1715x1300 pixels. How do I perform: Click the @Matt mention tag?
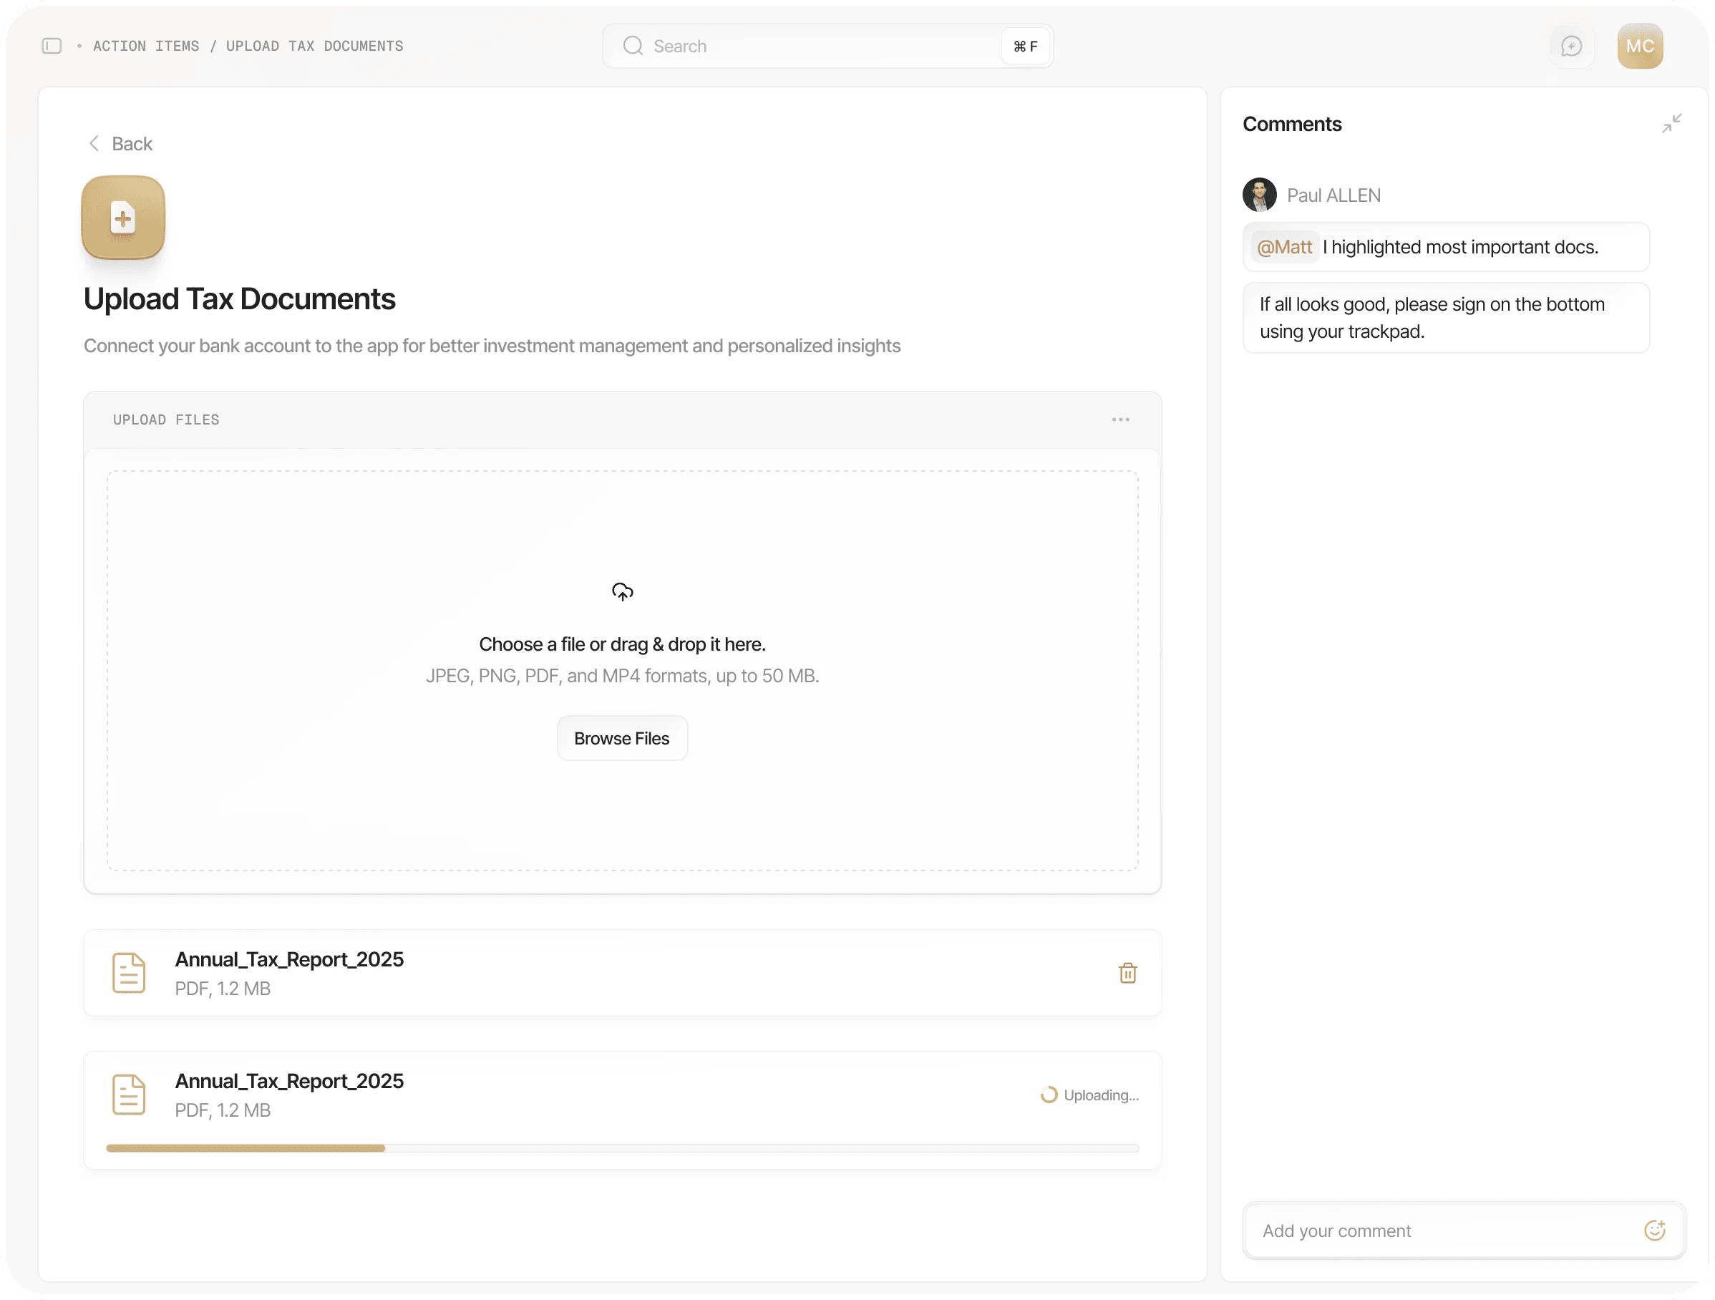[1285, 247]
